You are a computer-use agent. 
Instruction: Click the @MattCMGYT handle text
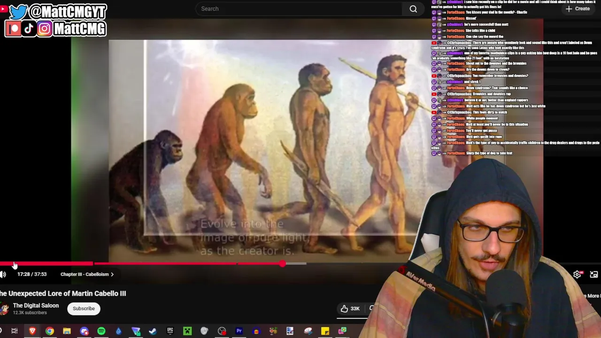68,11
